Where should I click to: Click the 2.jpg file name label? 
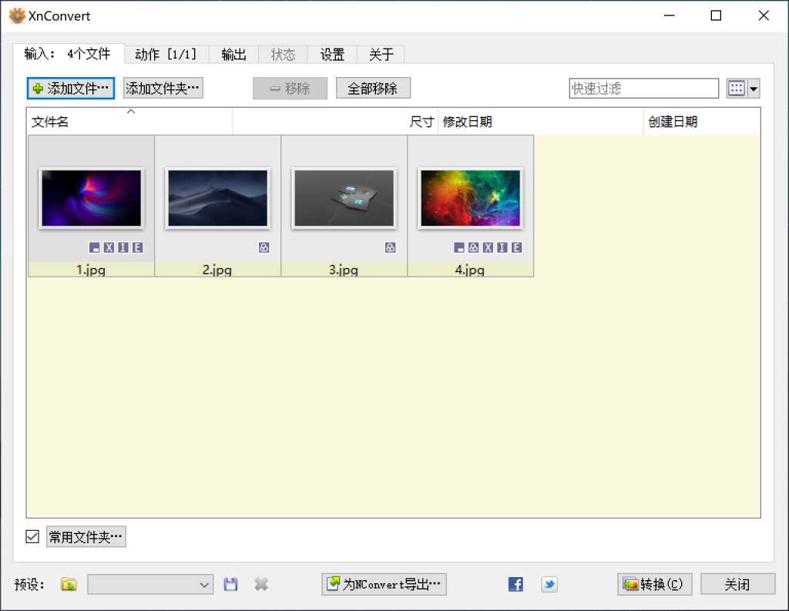coord(217,270)
